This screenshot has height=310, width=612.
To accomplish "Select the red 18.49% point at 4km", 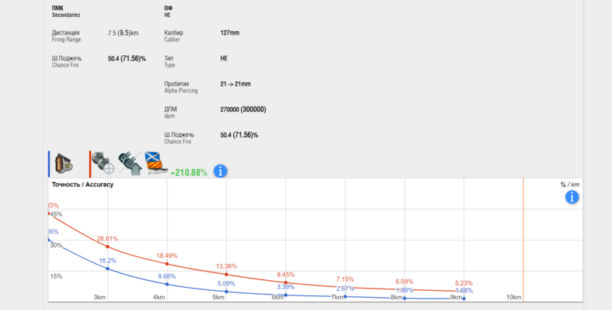I will point(167,264).
